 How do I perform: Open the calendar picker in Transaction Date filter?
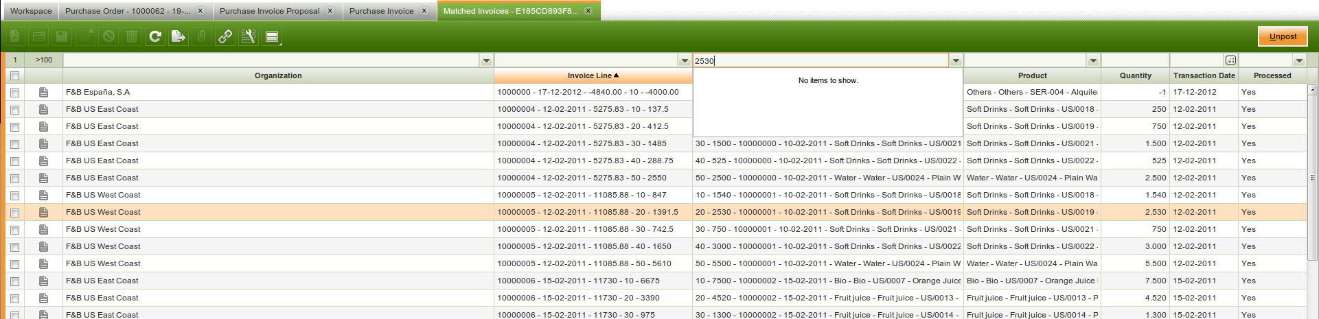coord(1230,60)
